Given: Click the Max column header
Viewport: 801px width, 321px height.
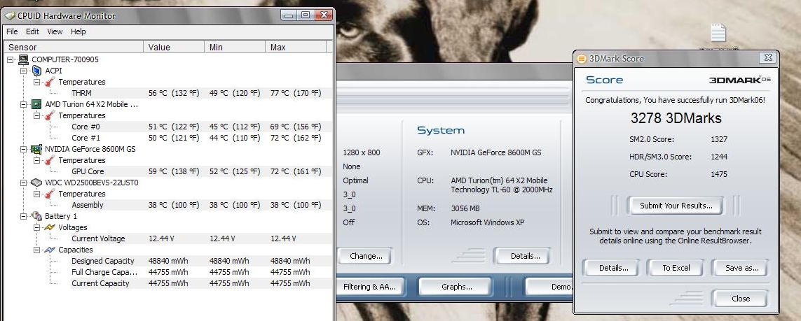Looking at the screenshot, I should pyautogui.click(x=295, y=48).
